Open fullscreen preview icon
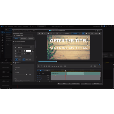The height and width of the screenshot is (114, 114). click(65, 66)
